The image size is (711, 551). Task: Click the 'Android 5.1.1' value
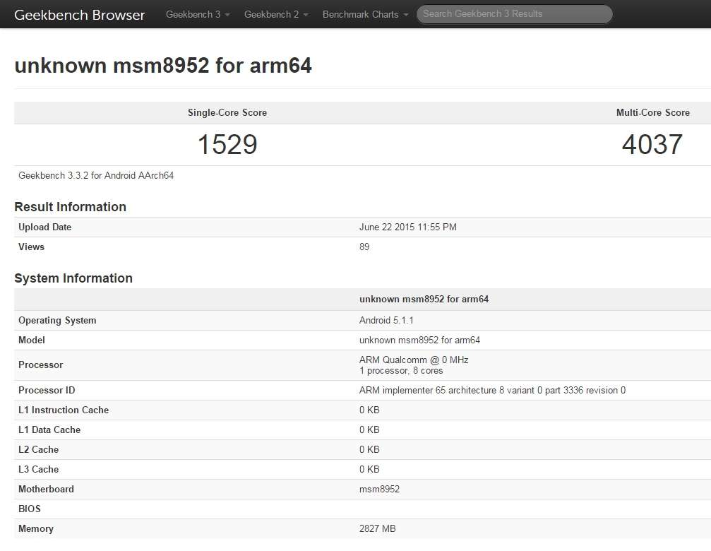coord(386,320)
